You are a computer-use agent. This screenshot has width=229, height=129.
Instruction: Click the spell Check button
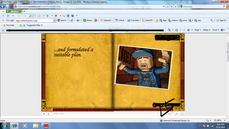120,20
